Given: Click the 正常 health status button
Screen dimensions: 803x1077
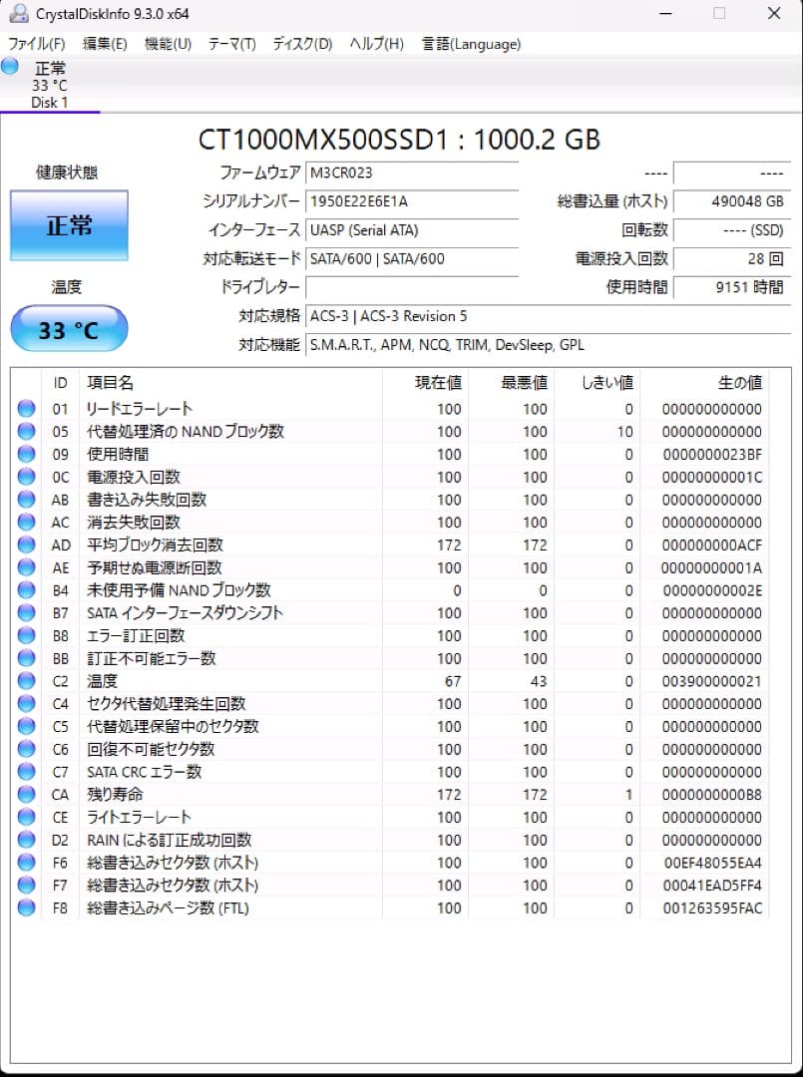Looking at the screenshot, I should pos(68,224).
